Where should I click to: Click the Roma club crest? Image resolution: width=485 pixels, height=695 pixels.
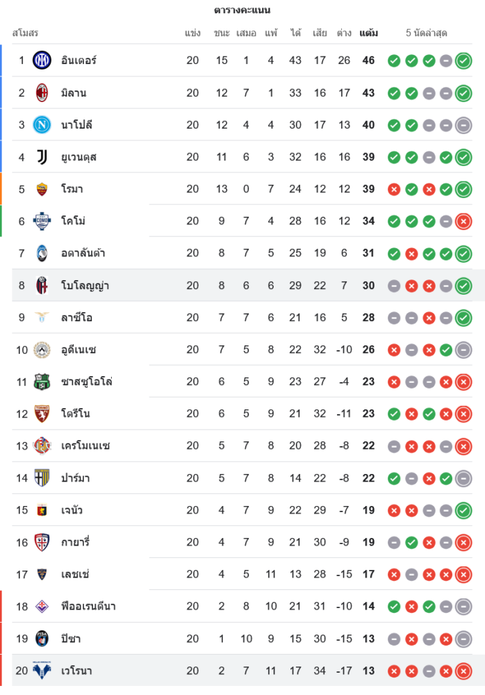point(42,189)
